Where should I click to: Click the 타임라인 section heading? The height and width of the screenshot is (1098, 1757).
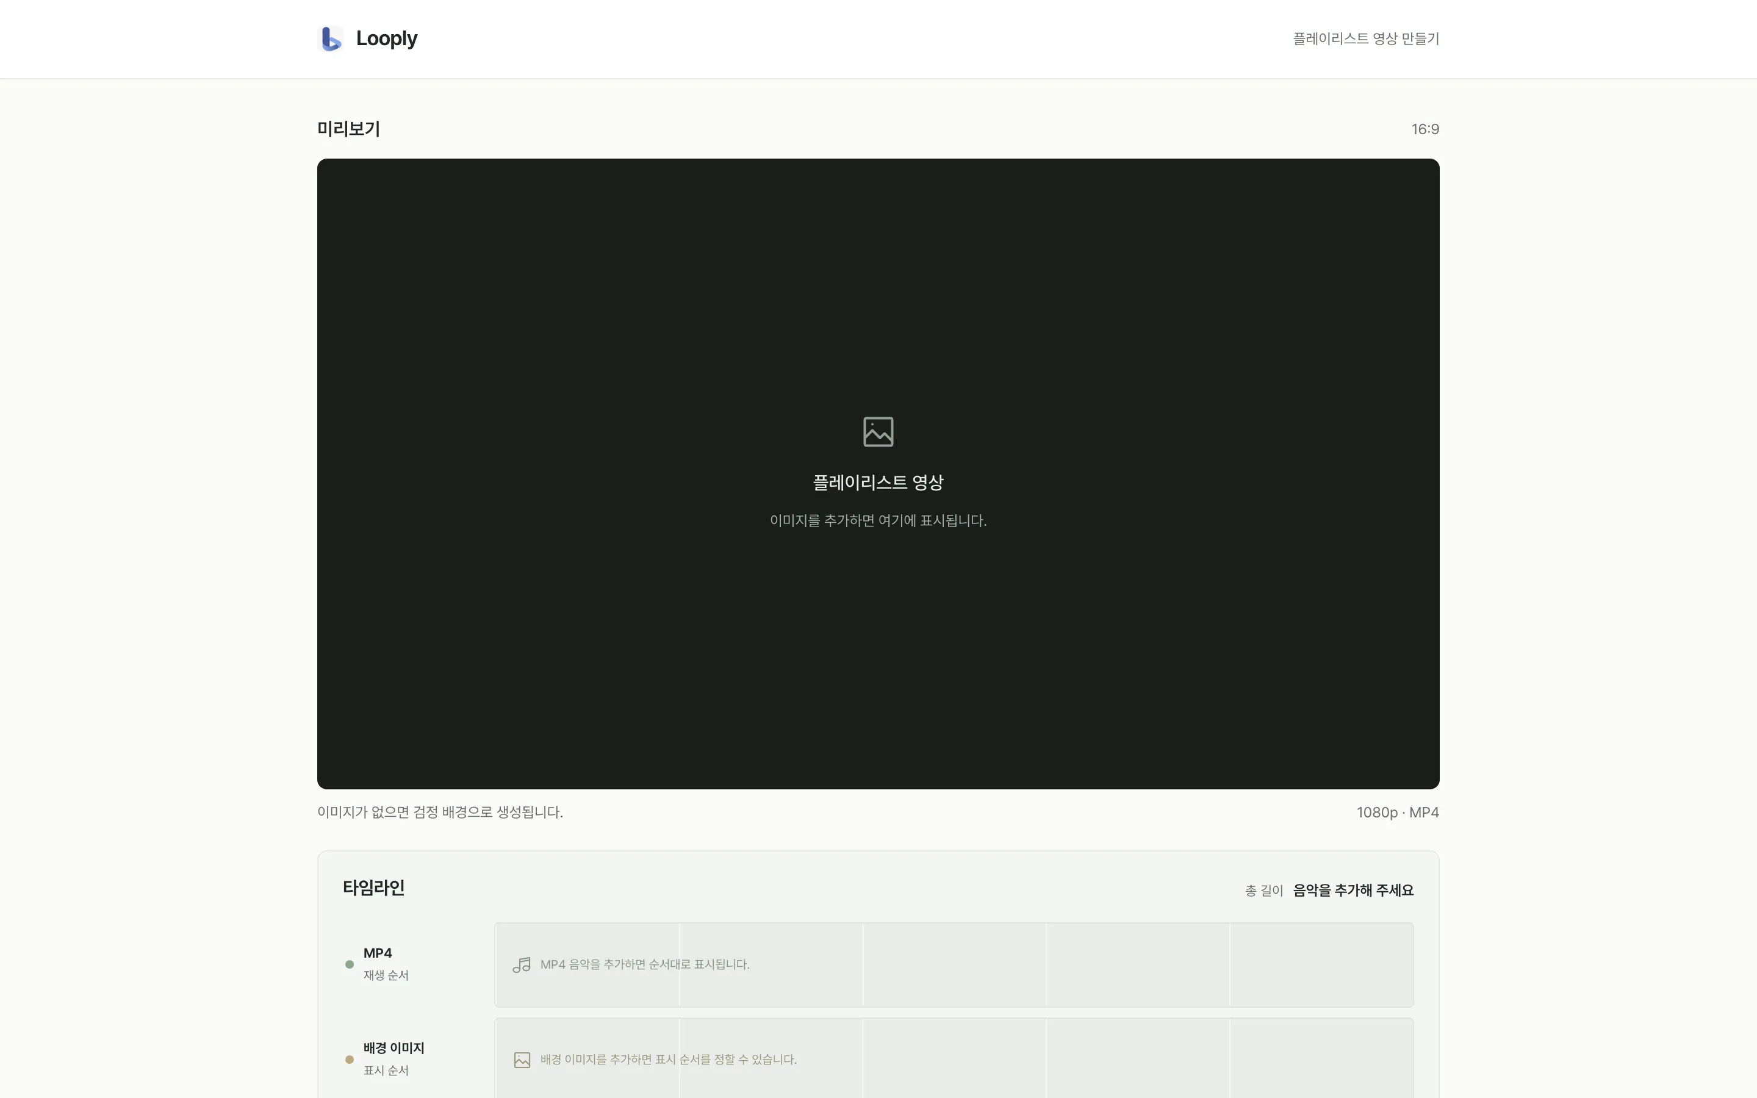click(373, 888)
